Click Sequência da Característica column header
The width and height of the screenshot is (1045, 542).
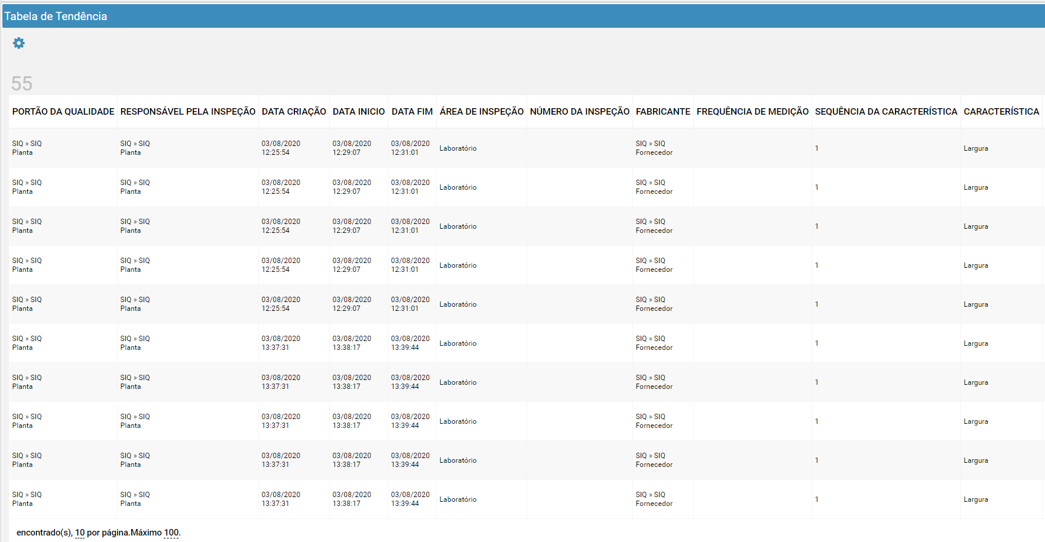click(x=886, y=112)
